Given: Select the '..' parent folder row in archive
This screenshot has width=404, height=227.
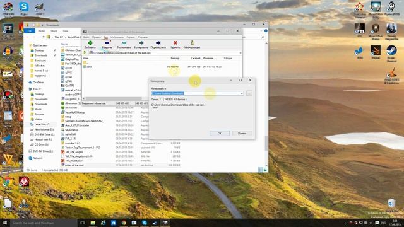Looking at the screenshot, I should click(86, 62).
